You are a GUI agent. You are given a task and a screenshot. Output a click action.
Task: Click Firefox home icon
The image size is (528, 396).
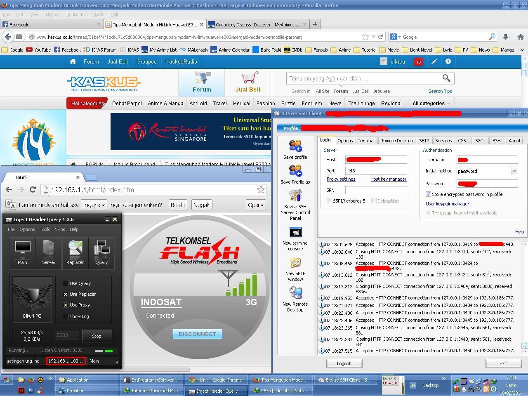tap(521, 37)
